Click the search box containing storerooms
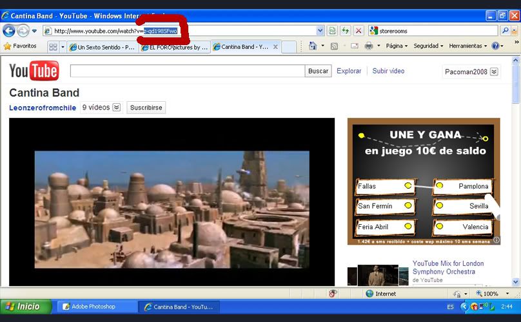 click(x=433, y=31)
